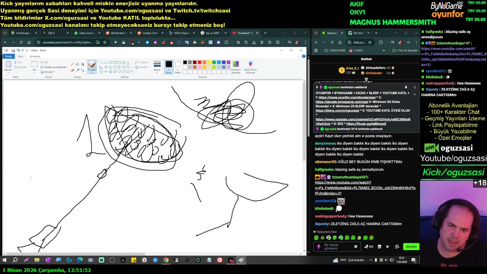
Task: Select the Pencil tool in Paint
Action: click(x=73, y=64)
